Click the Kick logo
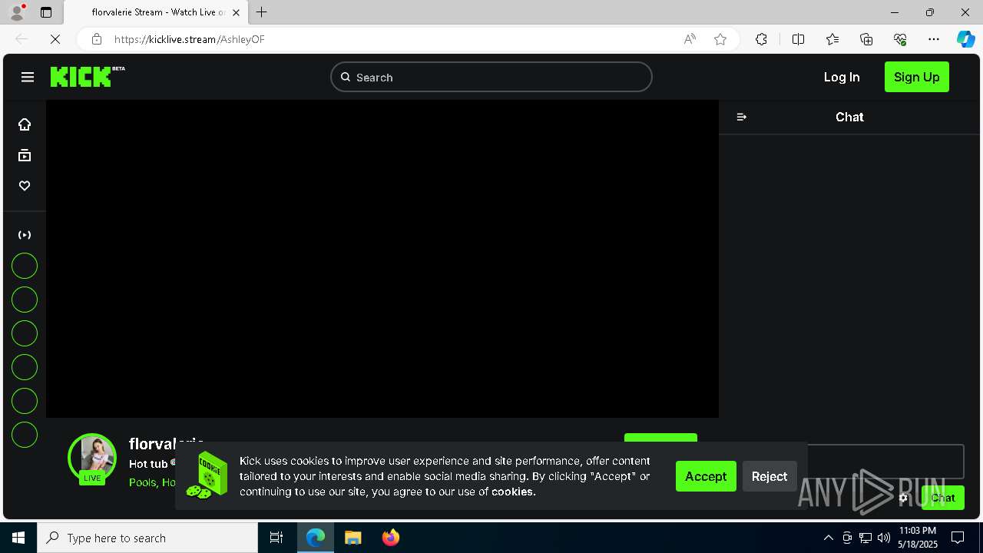This screenshot has height=553, width=983. [x=88, y=76]
